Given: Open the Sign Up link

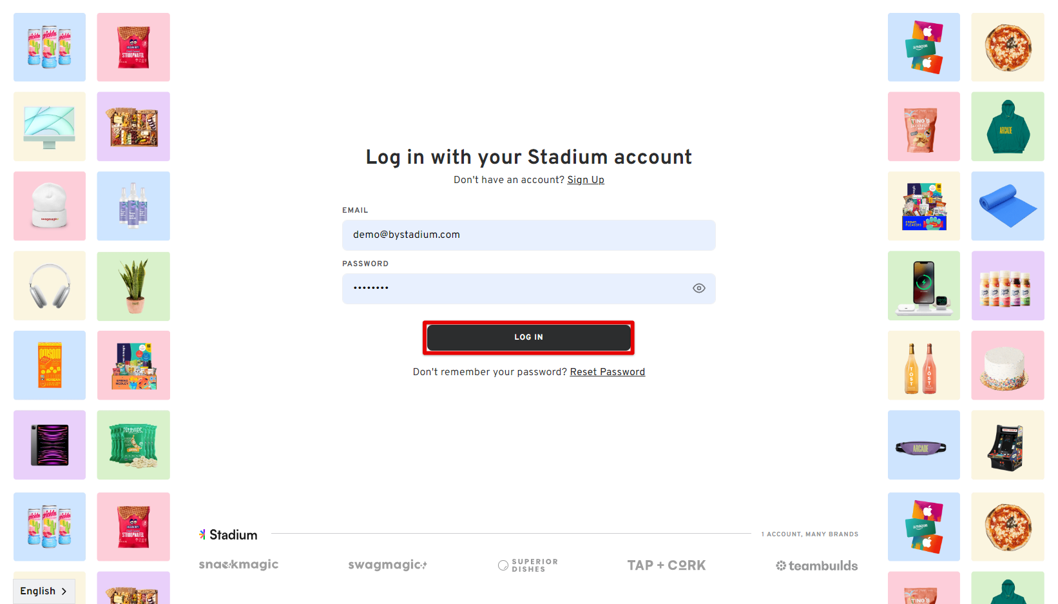Looking at the screenshot, I should coord(585,179).
